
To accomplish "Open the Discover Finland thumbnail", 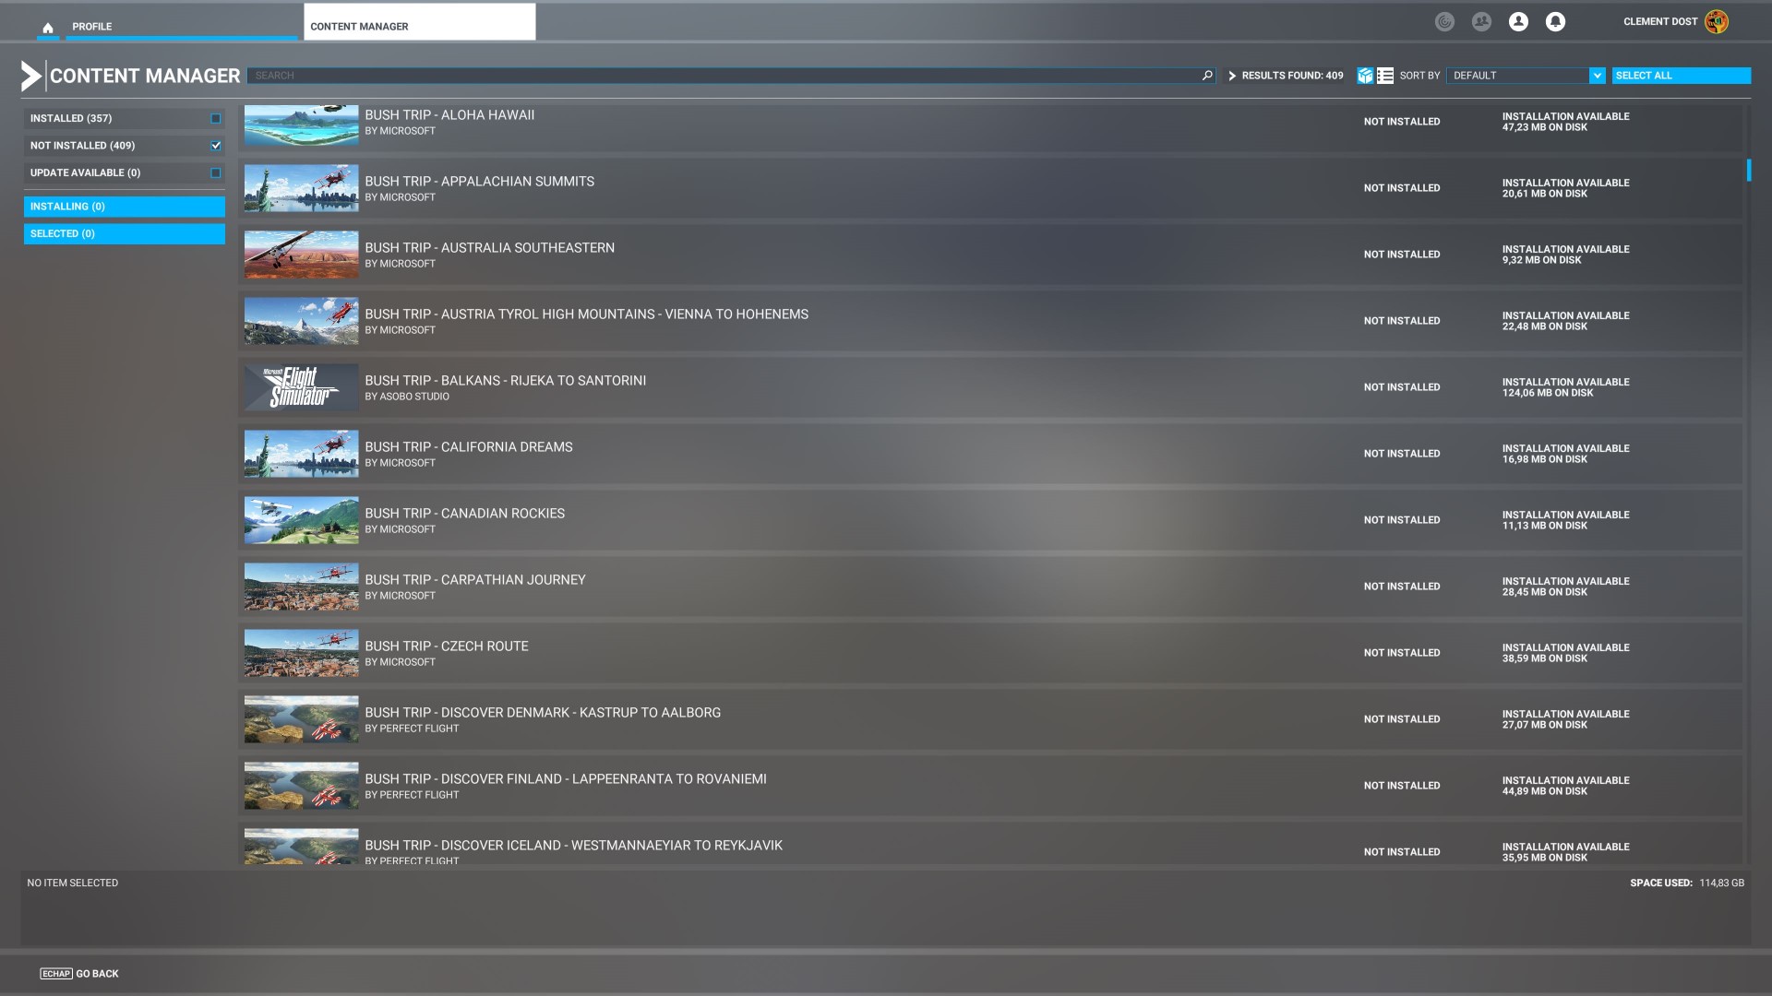I will click(302, 786).
